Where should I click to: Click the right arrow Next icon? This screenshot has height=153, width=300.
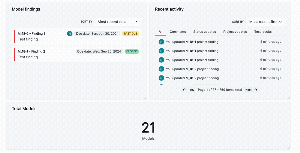point(256,90)
